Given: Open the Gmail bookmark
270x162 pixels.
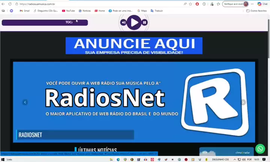Looking at the screenshot, I should click(x=25, y=10).
